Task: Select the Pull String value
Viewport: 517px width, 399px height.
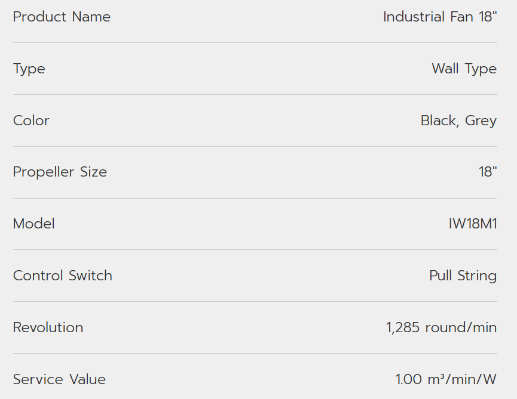Action: pyautogui.click(x=463, y=276)
